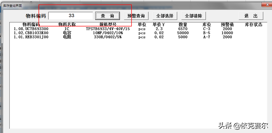Click location cell B-5
This screenshot has width=272, height=133.
click(x=207, y=33)
